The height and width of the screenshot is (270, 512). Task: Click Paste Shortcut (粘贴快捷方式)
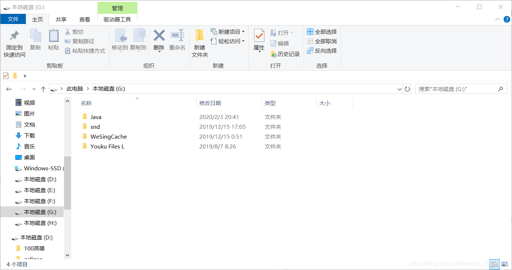(85, 51)
